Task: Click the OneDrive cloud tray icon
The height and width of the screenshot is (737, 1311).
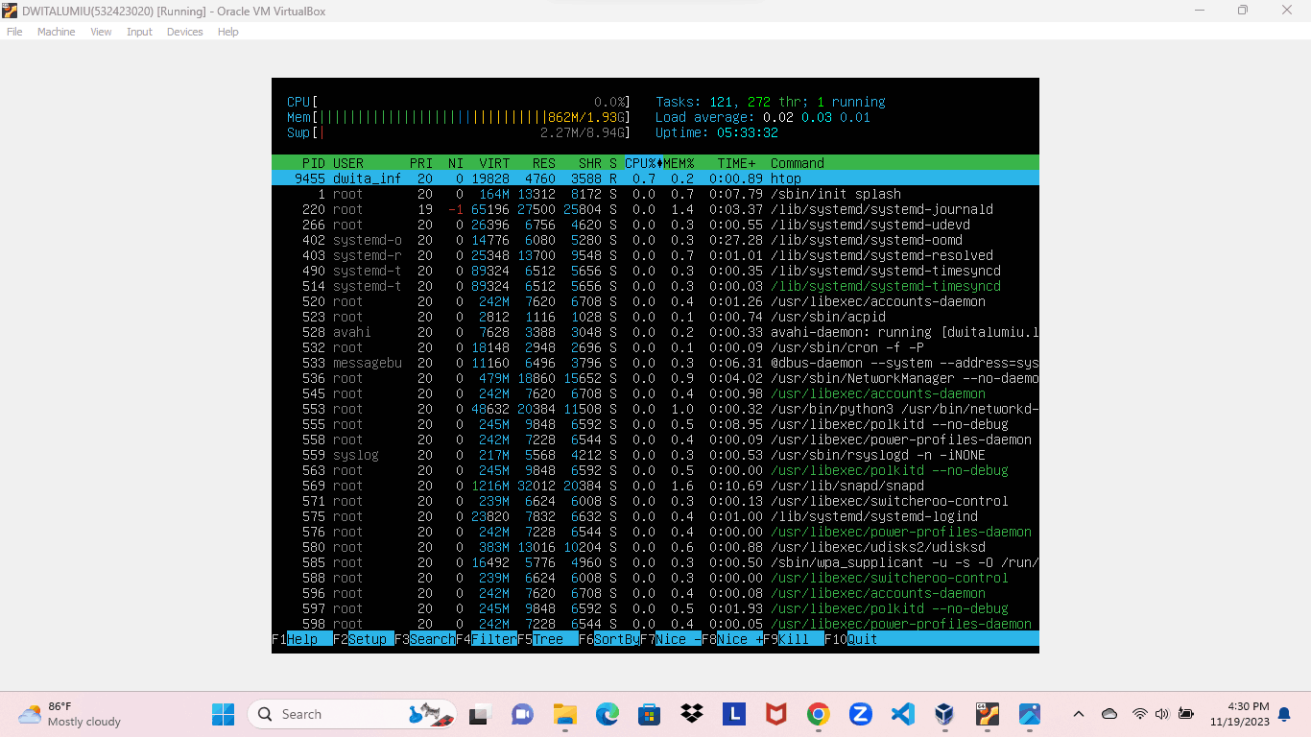Action: 1109,714
